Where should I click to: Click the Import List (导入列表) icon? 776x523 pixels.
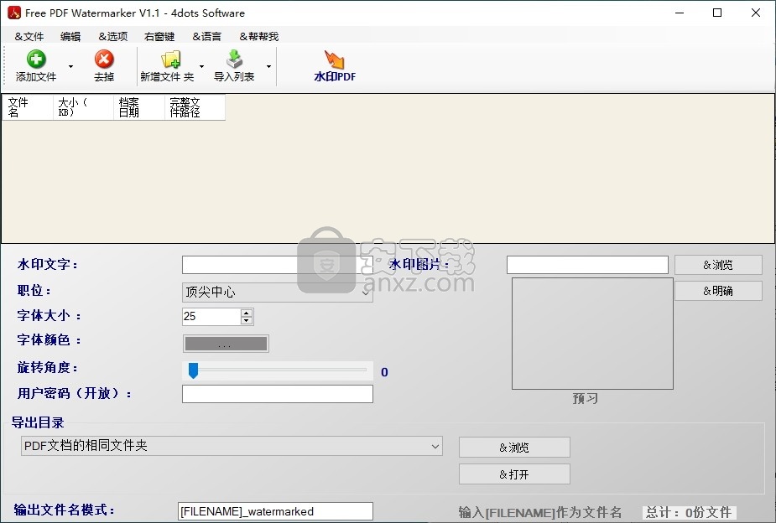(234, 60)
